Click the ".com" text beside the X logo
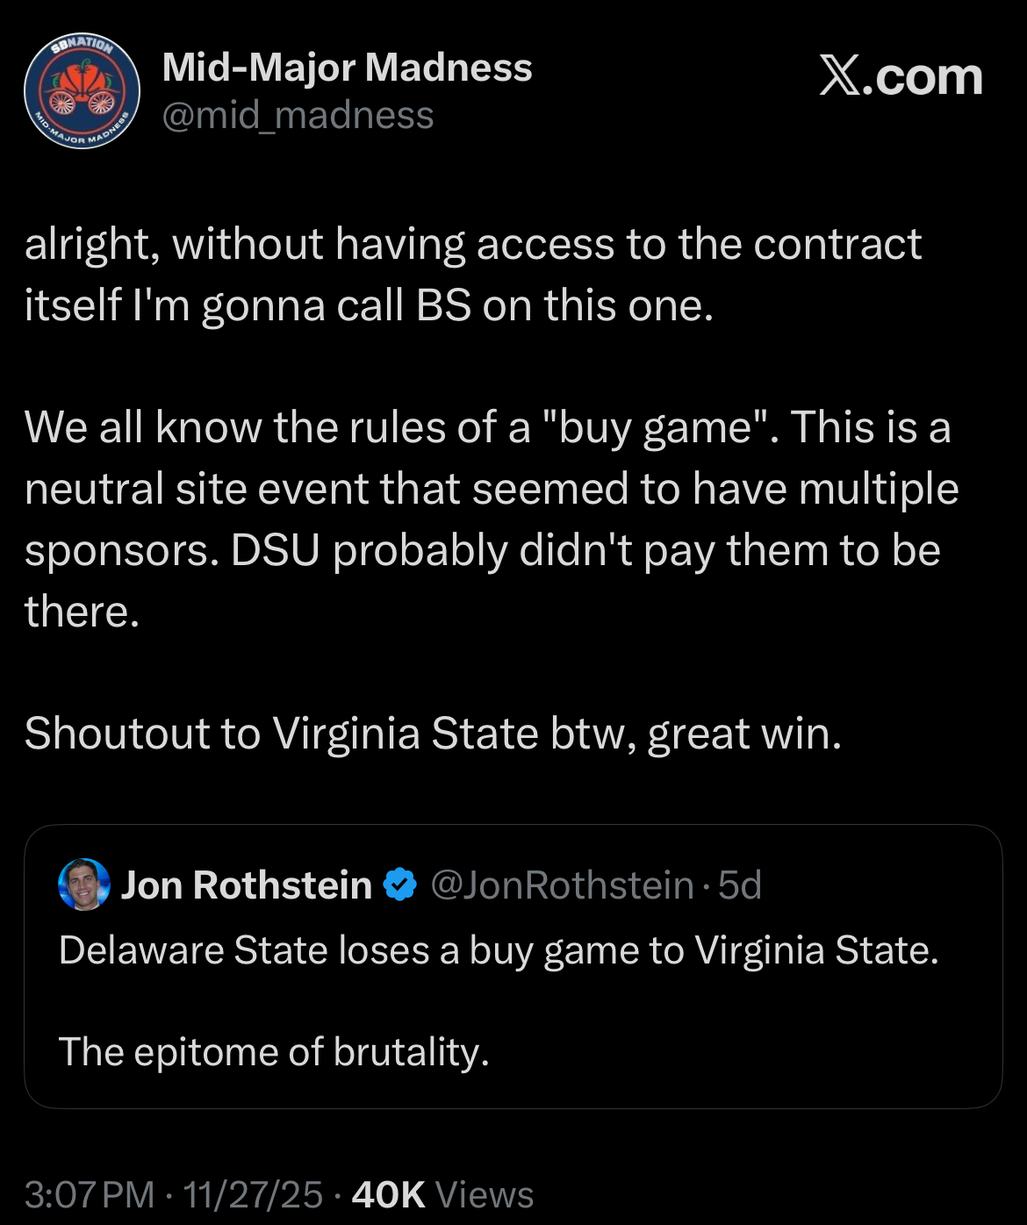Viewport: 1027px width, 1225px height. (x=927, y=77)
